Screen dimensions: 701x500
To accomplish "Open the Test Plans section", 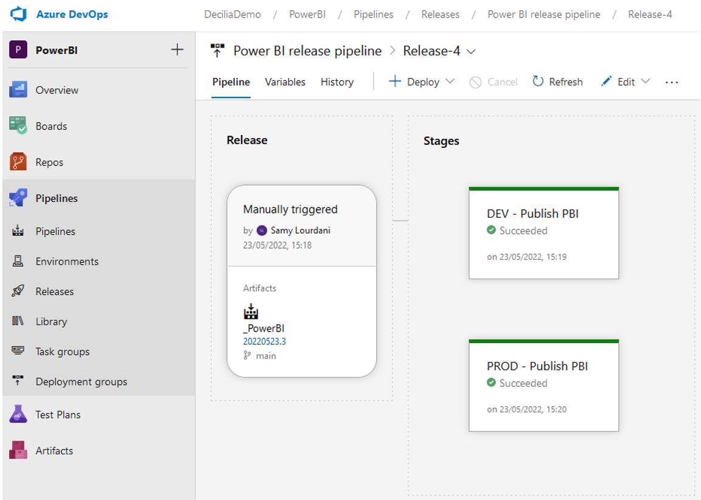I will [x=58, y=415].
